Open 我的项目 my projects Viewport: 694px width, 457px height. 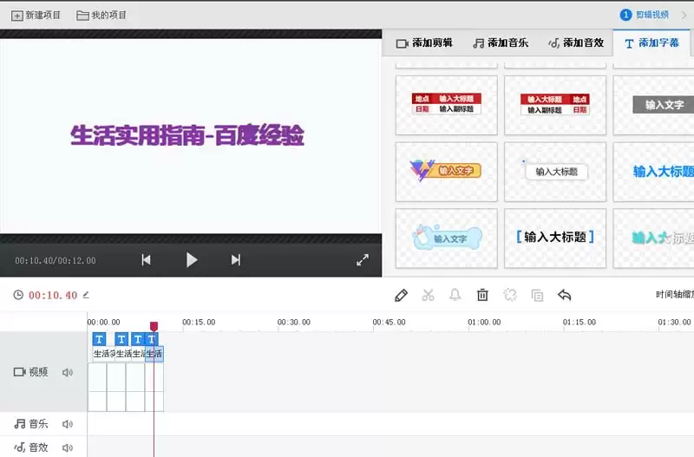[101, 16]
